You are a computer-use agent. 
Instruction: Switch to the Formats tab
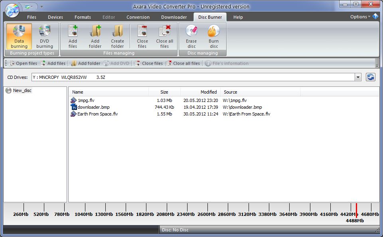pos(83,17)
